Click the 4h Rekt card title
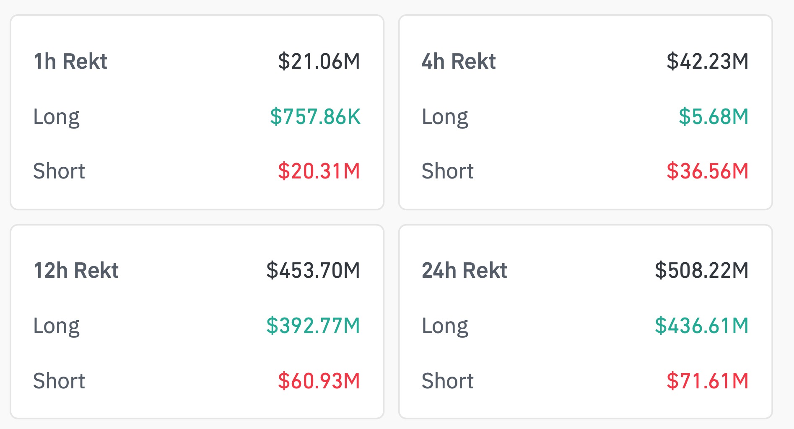The height and width of the screenshot is (429, 794). click(459, 62)
